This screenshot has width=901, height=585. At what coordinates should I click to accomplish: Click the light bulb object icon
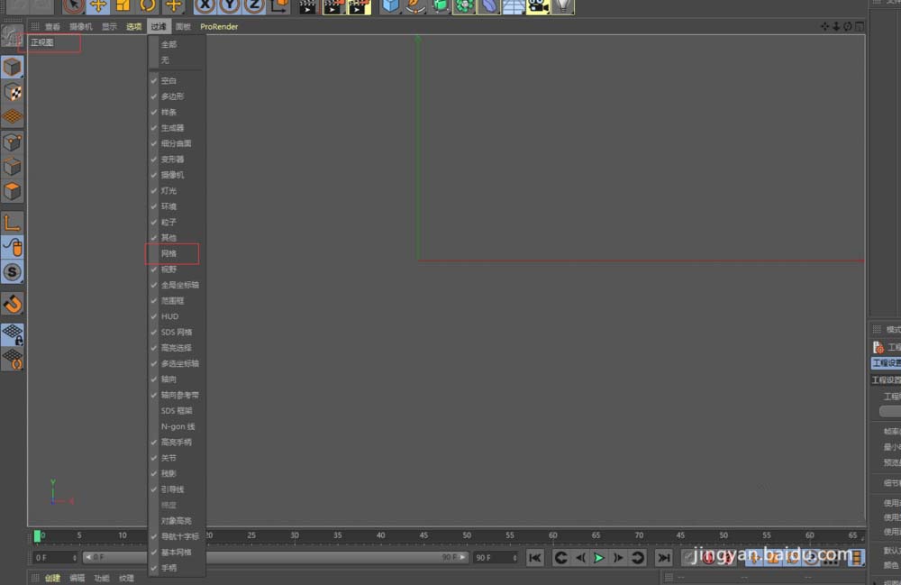562,5
